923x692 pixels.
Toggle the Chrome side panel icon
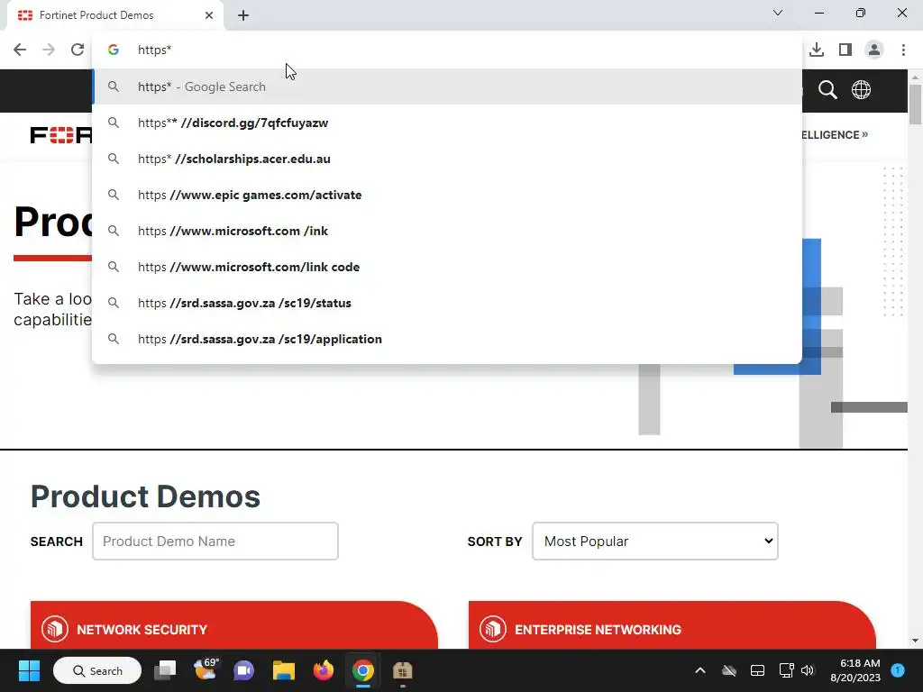(845, 50)
